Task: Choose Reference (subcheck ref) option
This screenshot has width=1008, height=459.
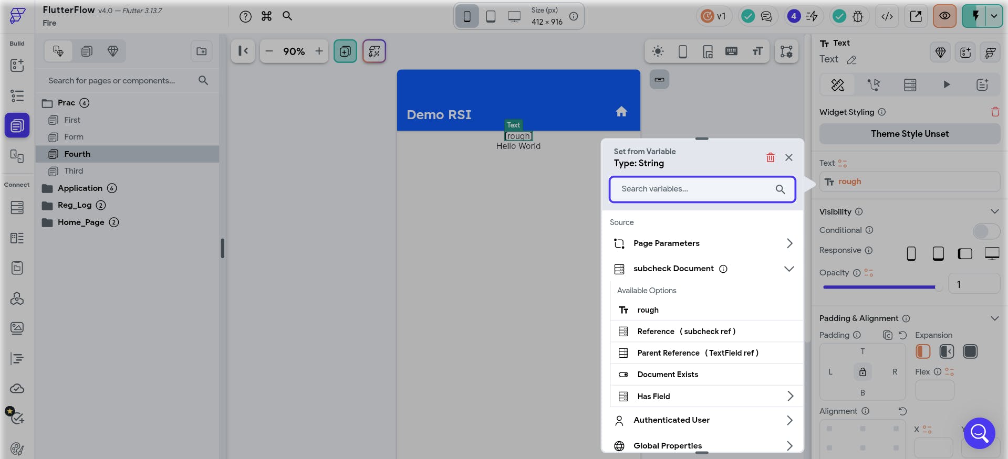Action: [x=706, y=332]
